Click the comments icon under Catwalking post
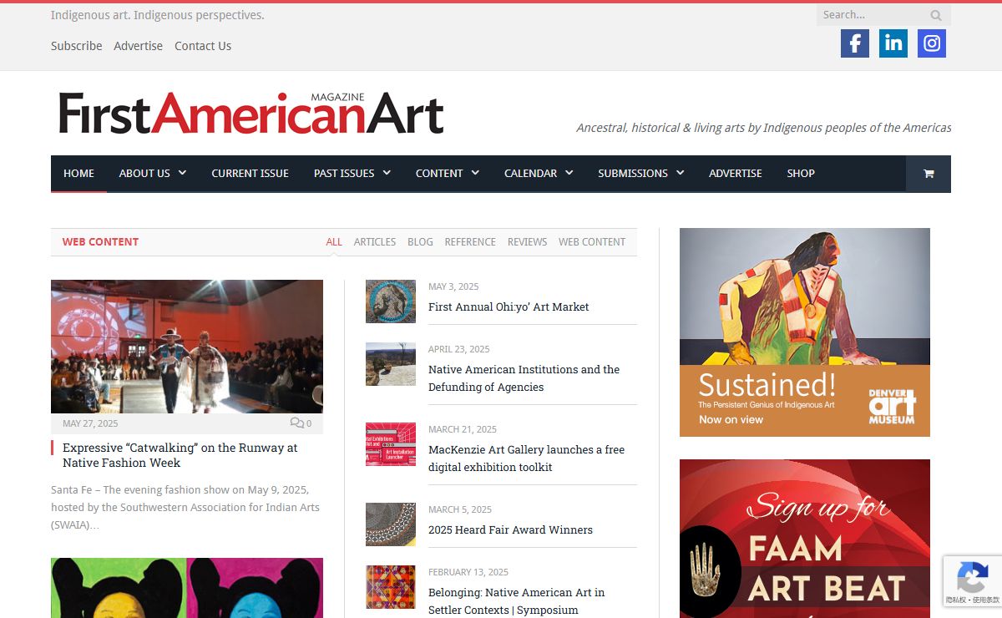This screenshot has width=1002, height=618. coord(296,423)
